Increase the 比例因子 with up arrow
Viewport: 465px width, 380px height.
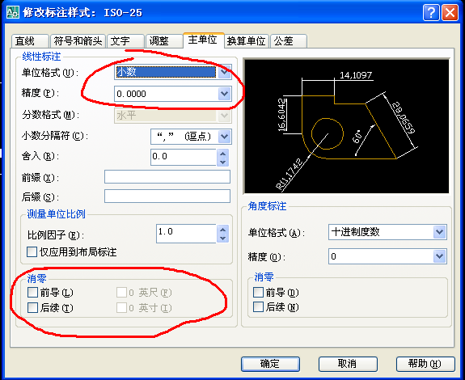pos(223,230)
